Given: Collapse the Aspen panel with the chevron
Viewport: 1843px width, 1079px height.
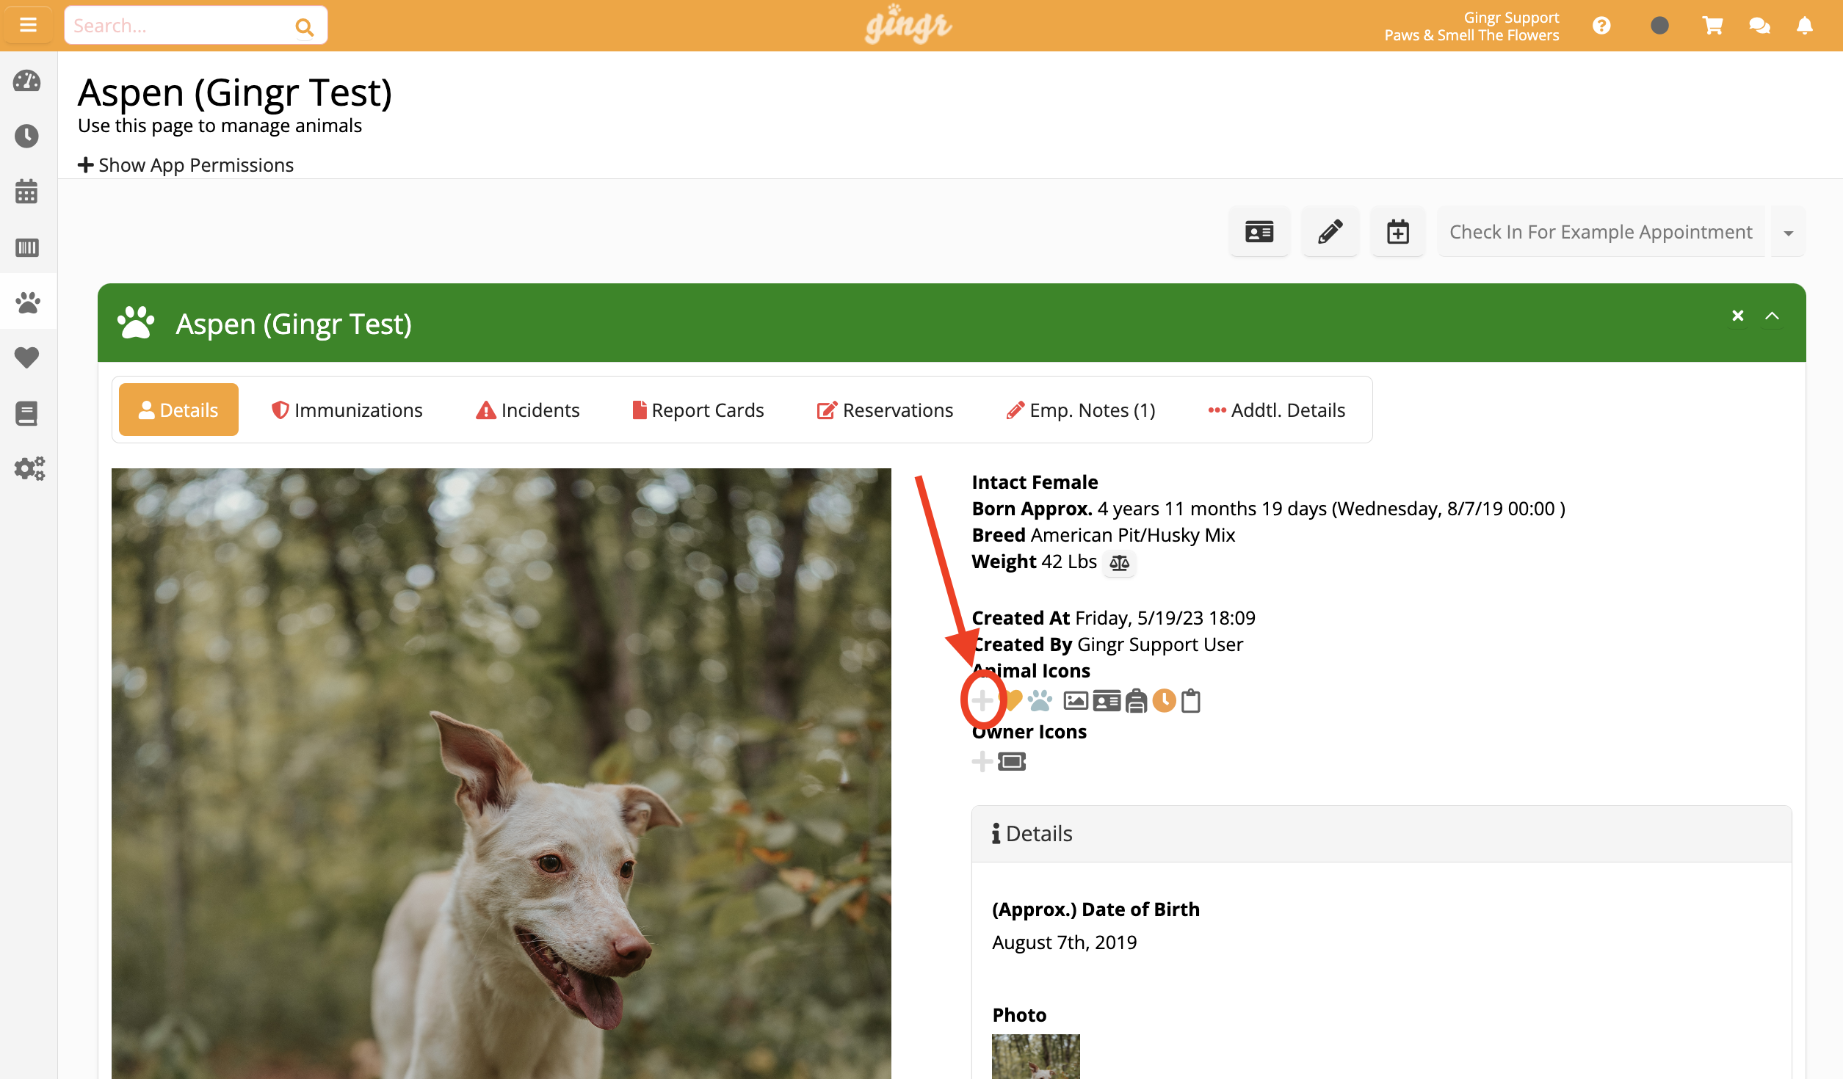Looking at the screenshot, I should pos(1772,316).
